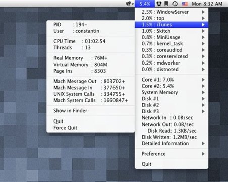Select Disk #2 in the menu

pyautogui.click(x=172, y=105)
